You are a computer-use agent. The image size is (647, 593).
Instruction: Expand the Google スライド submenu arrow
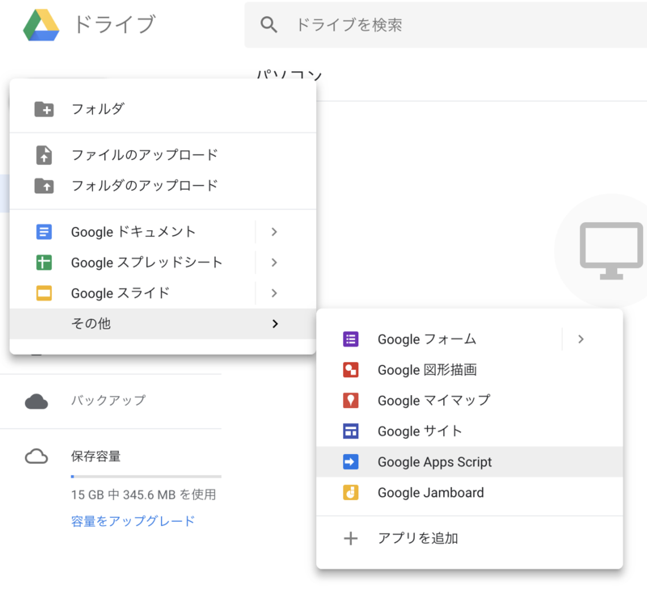[x=274, y=293]
